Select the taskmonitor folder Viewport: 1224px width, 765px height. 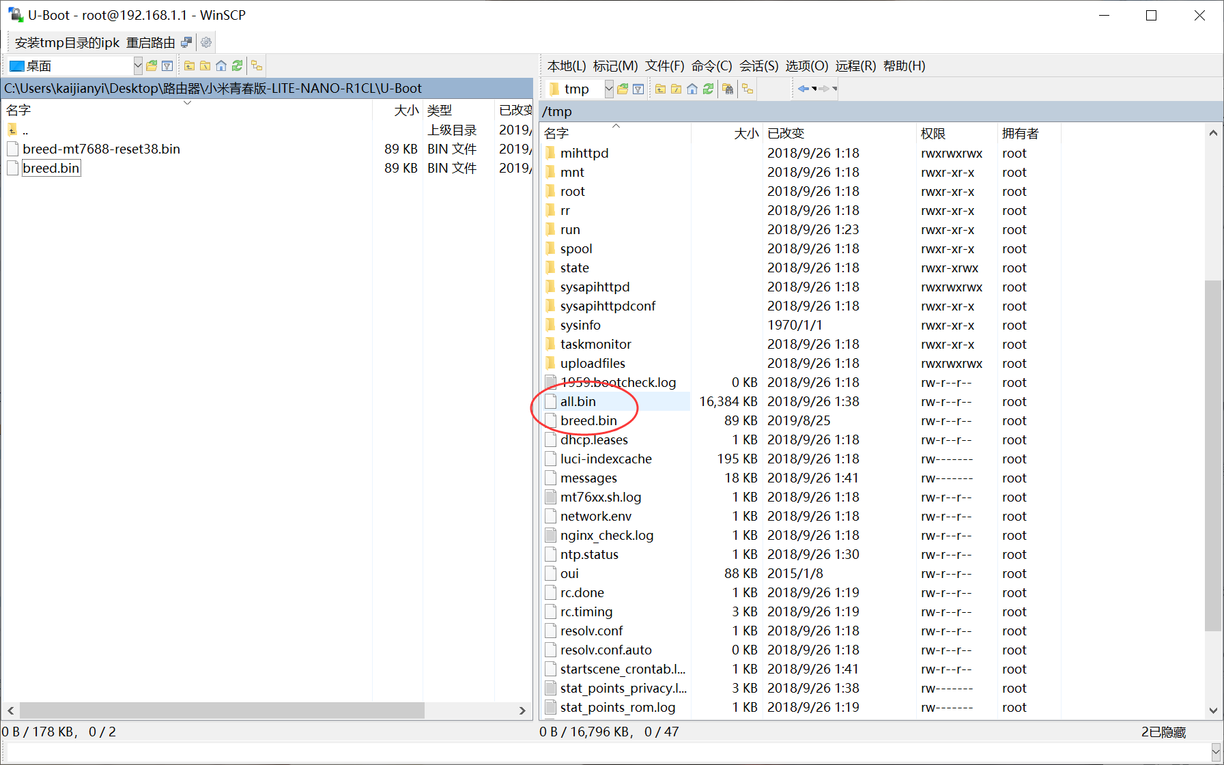tap(596, 344)
